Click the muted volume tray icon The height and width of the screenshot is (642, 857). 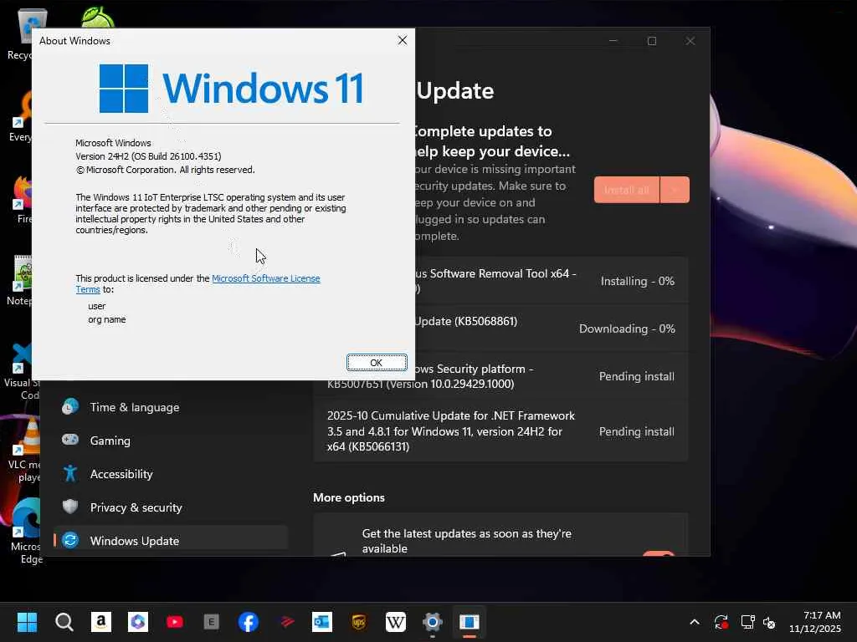pos(769,622)
